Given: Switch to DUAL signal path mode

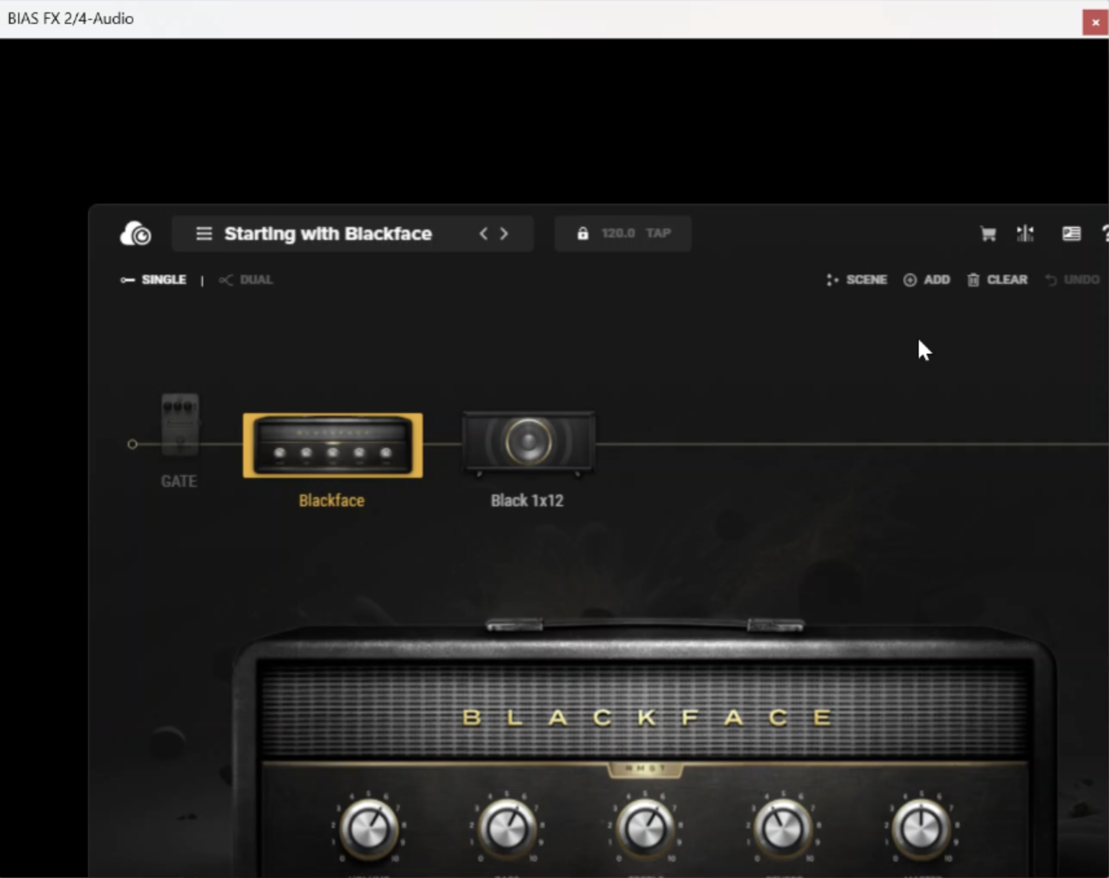Looking at the screenshot, I should (247, 280).
